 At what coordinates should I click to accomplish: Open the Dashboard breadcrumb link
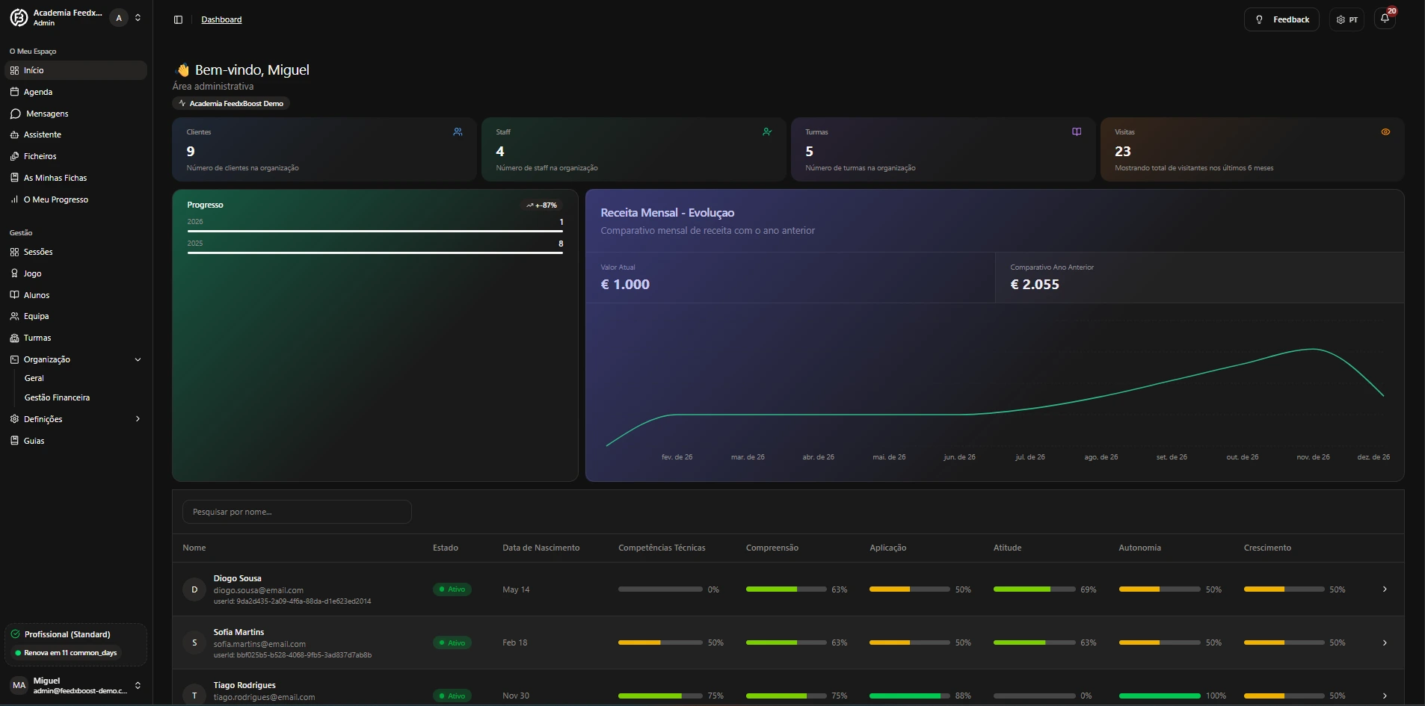(x=221, y=19)
